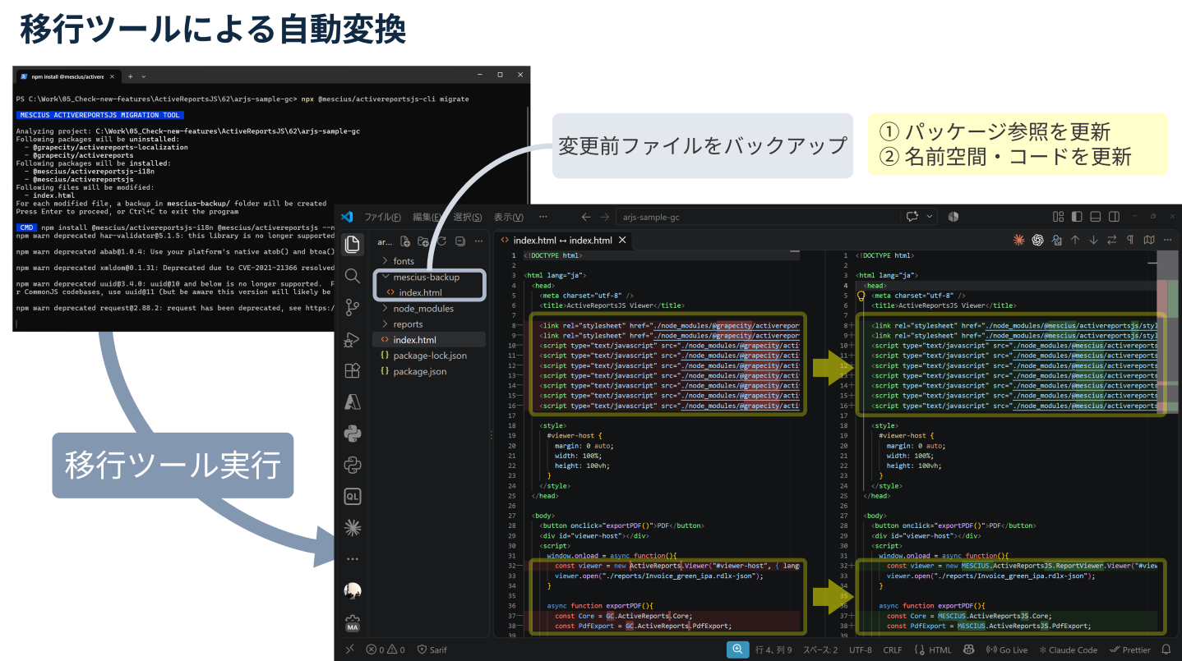Toggle the primary side bar layout button
This screenshot has height=661, width=1182.
click(1076, 217)
